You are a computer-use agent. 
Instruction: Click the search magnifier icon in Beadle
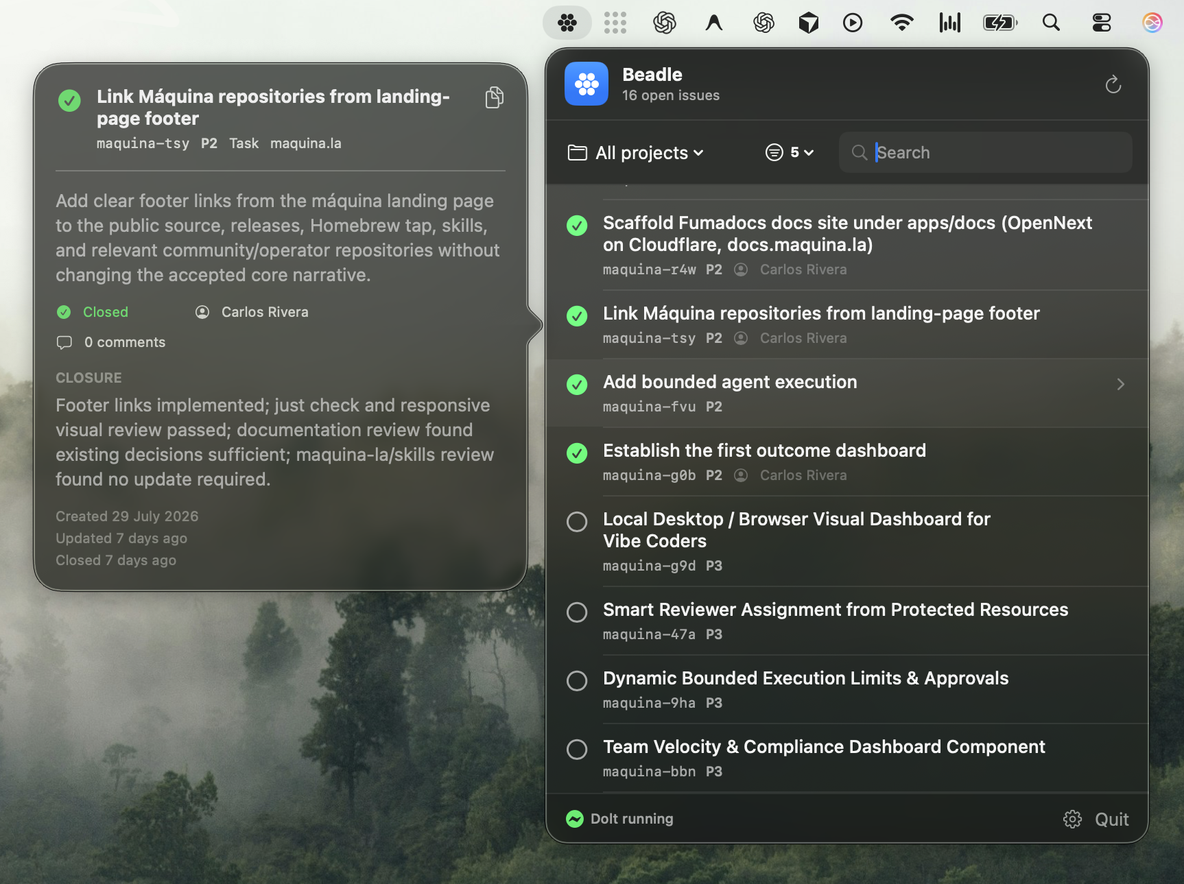click(860, 152)
